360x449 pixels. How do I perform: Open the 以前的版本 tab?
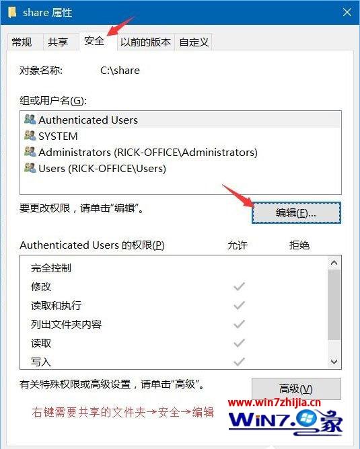click(145, 42)
